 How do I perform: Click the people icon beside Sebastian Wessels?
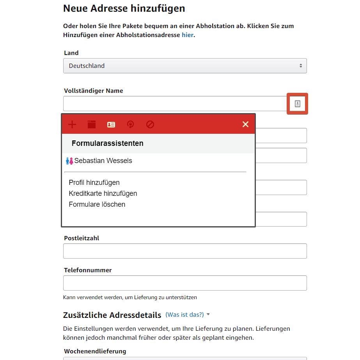[69, 161]
